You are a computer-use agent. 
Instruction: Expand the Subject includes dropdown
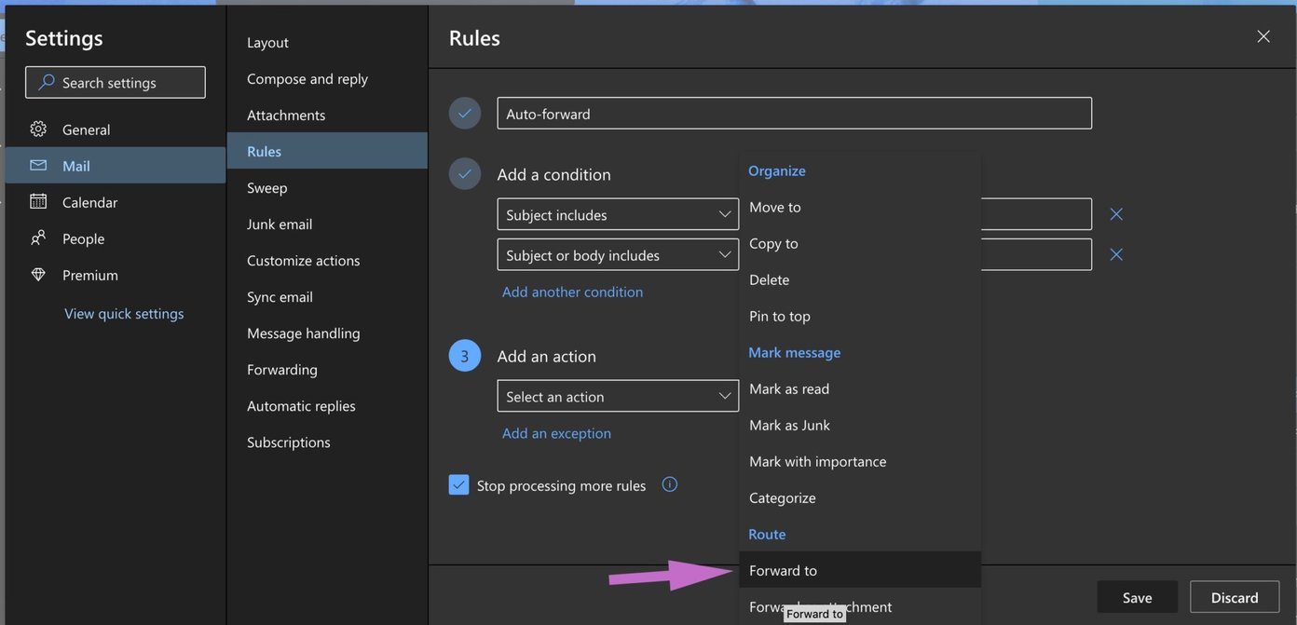coord(618,214)
